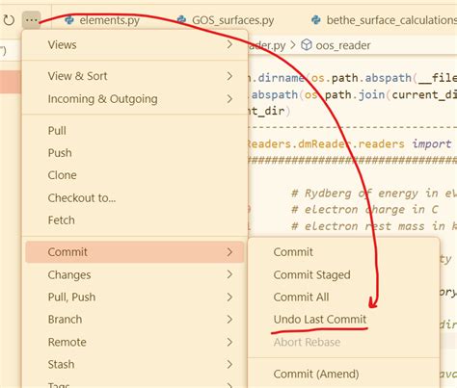Open the three-dots More Actions menu
The image size is (457, 388).
point(32,20)
